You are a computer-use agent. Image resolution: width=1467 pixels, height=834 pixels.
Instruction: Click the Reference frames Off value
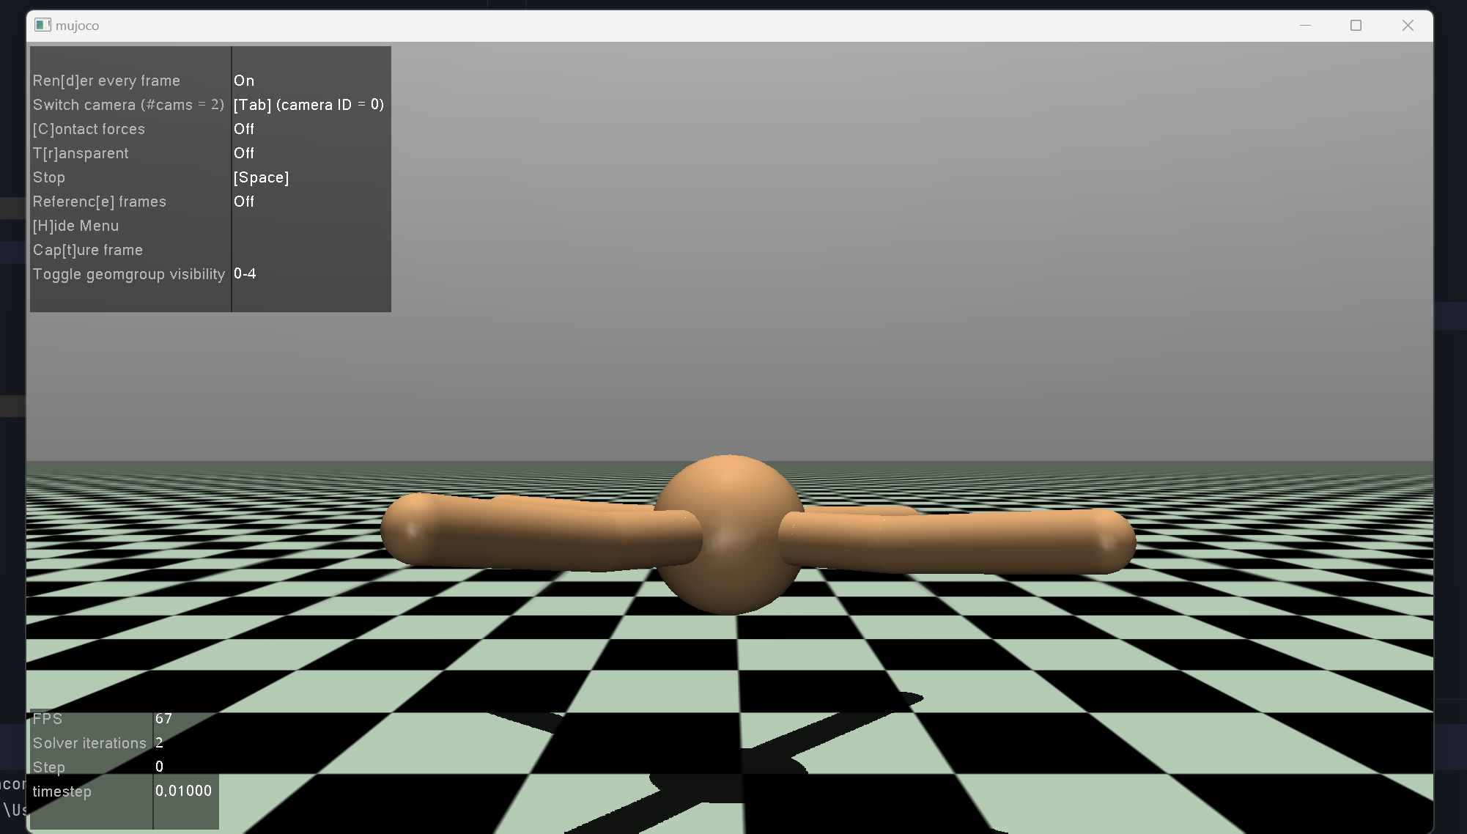244,202
